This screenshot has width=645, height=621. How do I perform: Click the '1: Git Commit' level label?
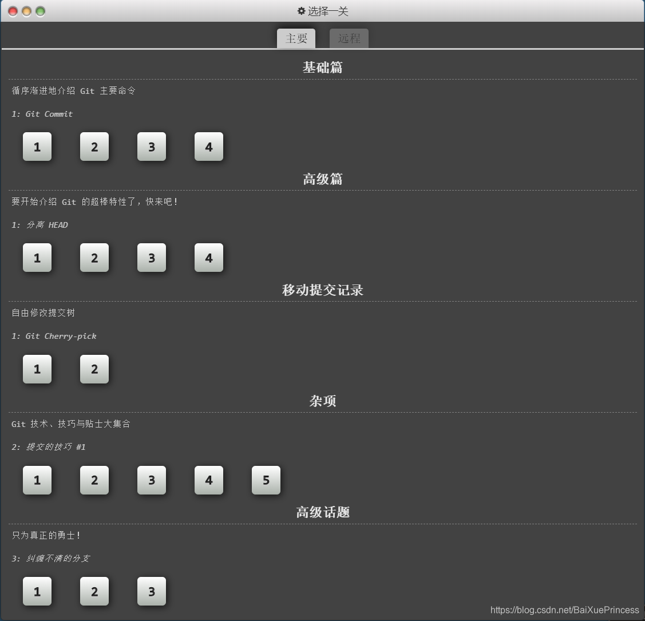pyautogui.click(x=42, y=114)
